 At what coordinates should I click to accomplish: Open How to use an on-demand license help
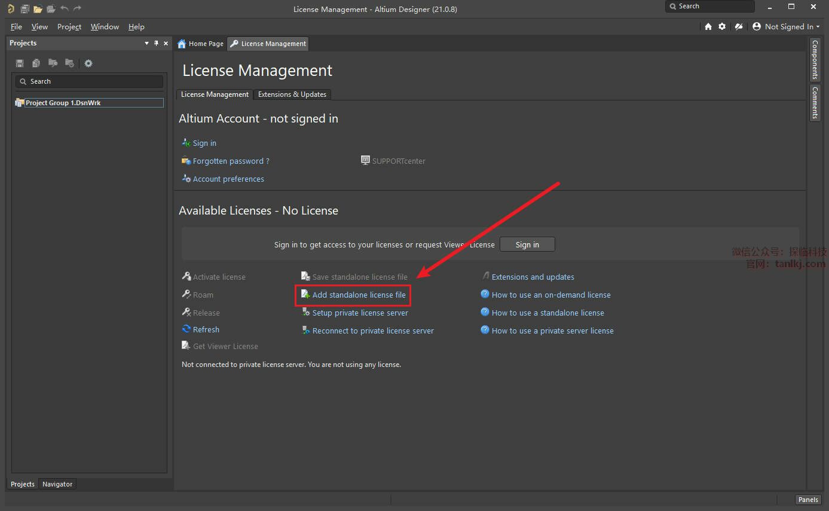551,295
